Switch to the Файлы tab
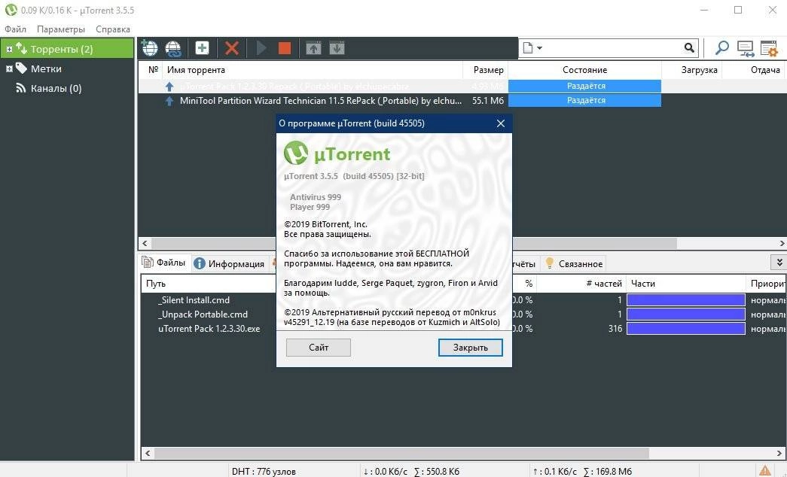 click(x=163, y=263)
